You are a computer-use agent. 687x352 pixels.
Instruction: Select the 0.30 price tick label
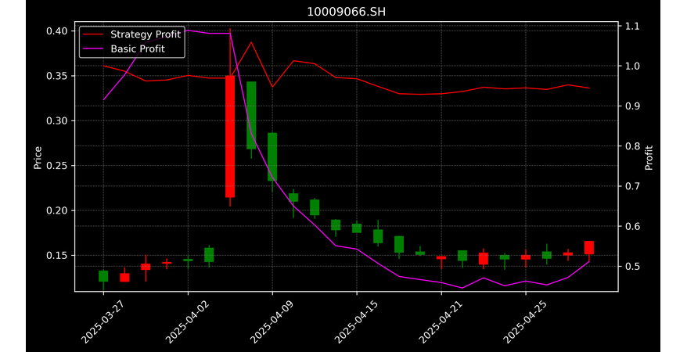(x=57, y=120)
